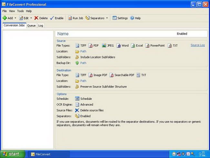210x158 pixels.
Task: Click inside the empty jobs list pane
Action: (28, 90)
